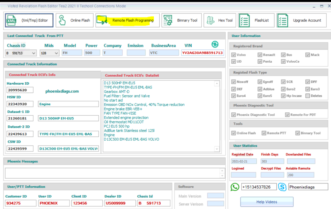Click the Online Flash hand icon
Screen dimensions: 331x209
(x=62, y=20)
